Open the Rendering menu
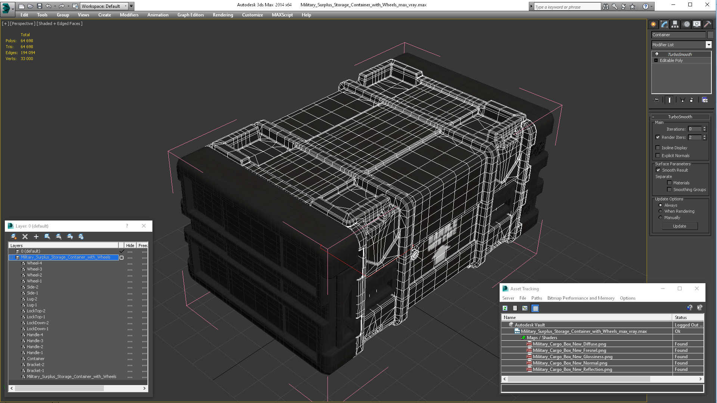The image size is (717, 403). point(223,15)
